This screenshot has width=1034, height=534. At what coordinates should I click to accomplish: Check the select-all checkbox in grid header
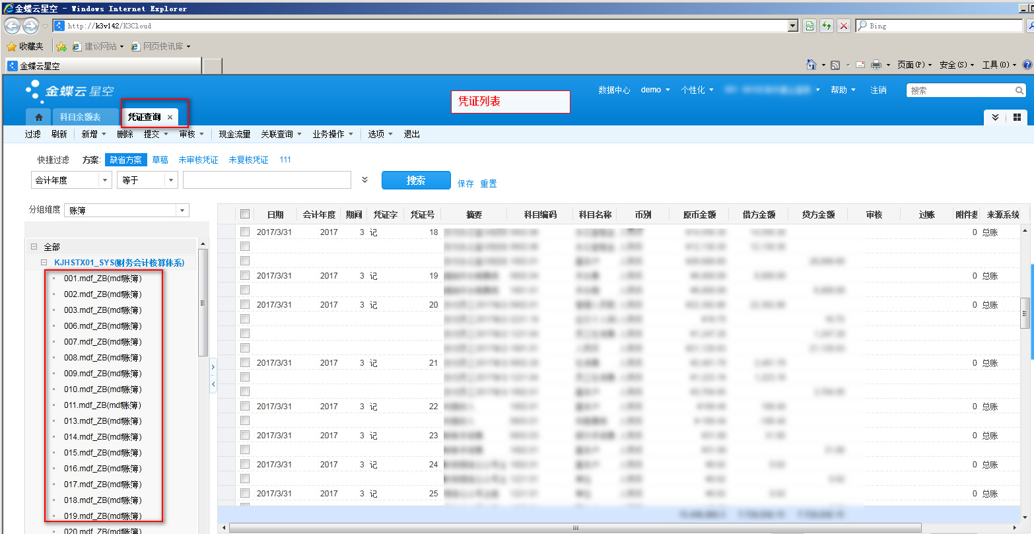click(x=245, y=214)
